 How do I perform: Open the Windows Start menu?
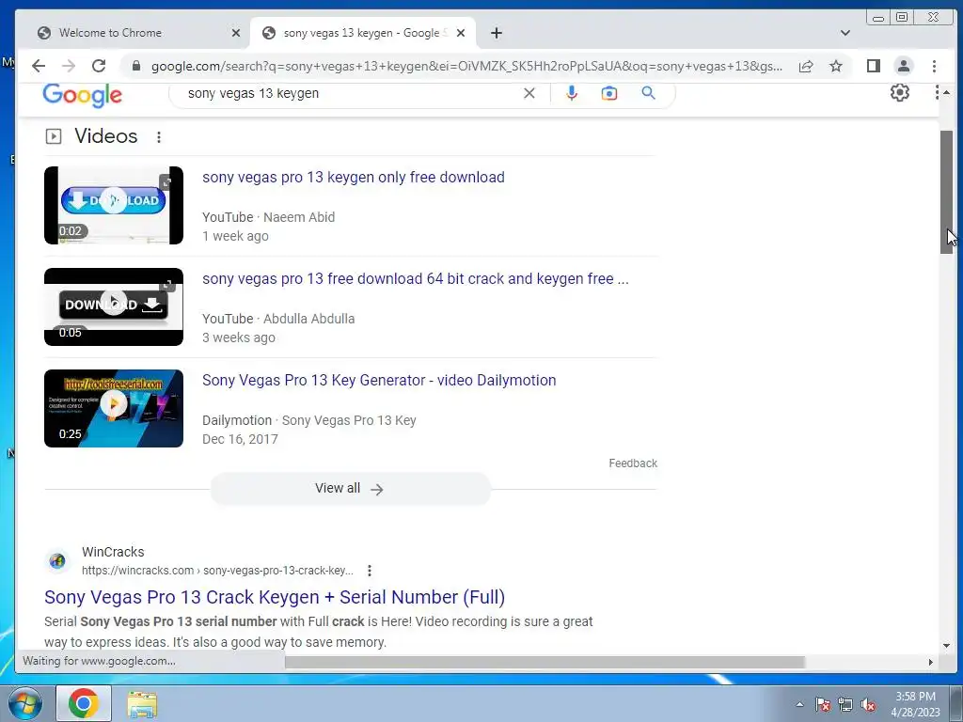25,703
